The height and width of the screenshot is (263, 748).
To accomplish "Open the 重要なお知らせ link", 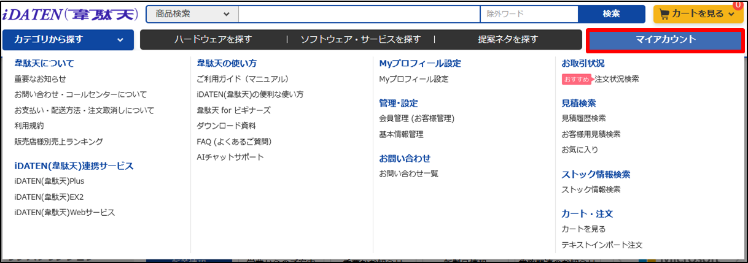I will pos(41,79).
